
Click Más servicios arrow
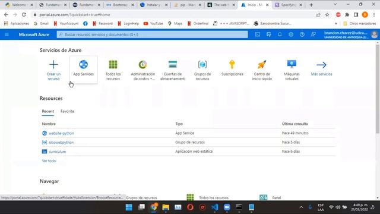(x=321, y=65)
